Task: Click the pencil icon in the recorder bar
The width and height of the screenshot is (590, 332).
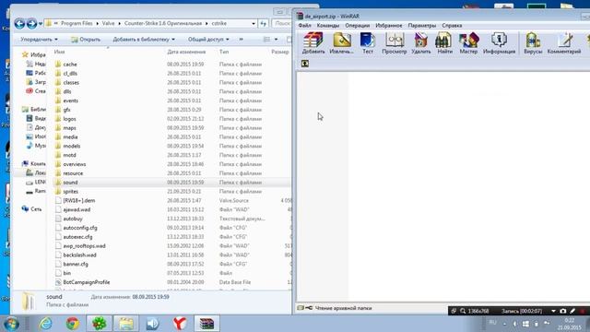Action: [x=572, y=311]
